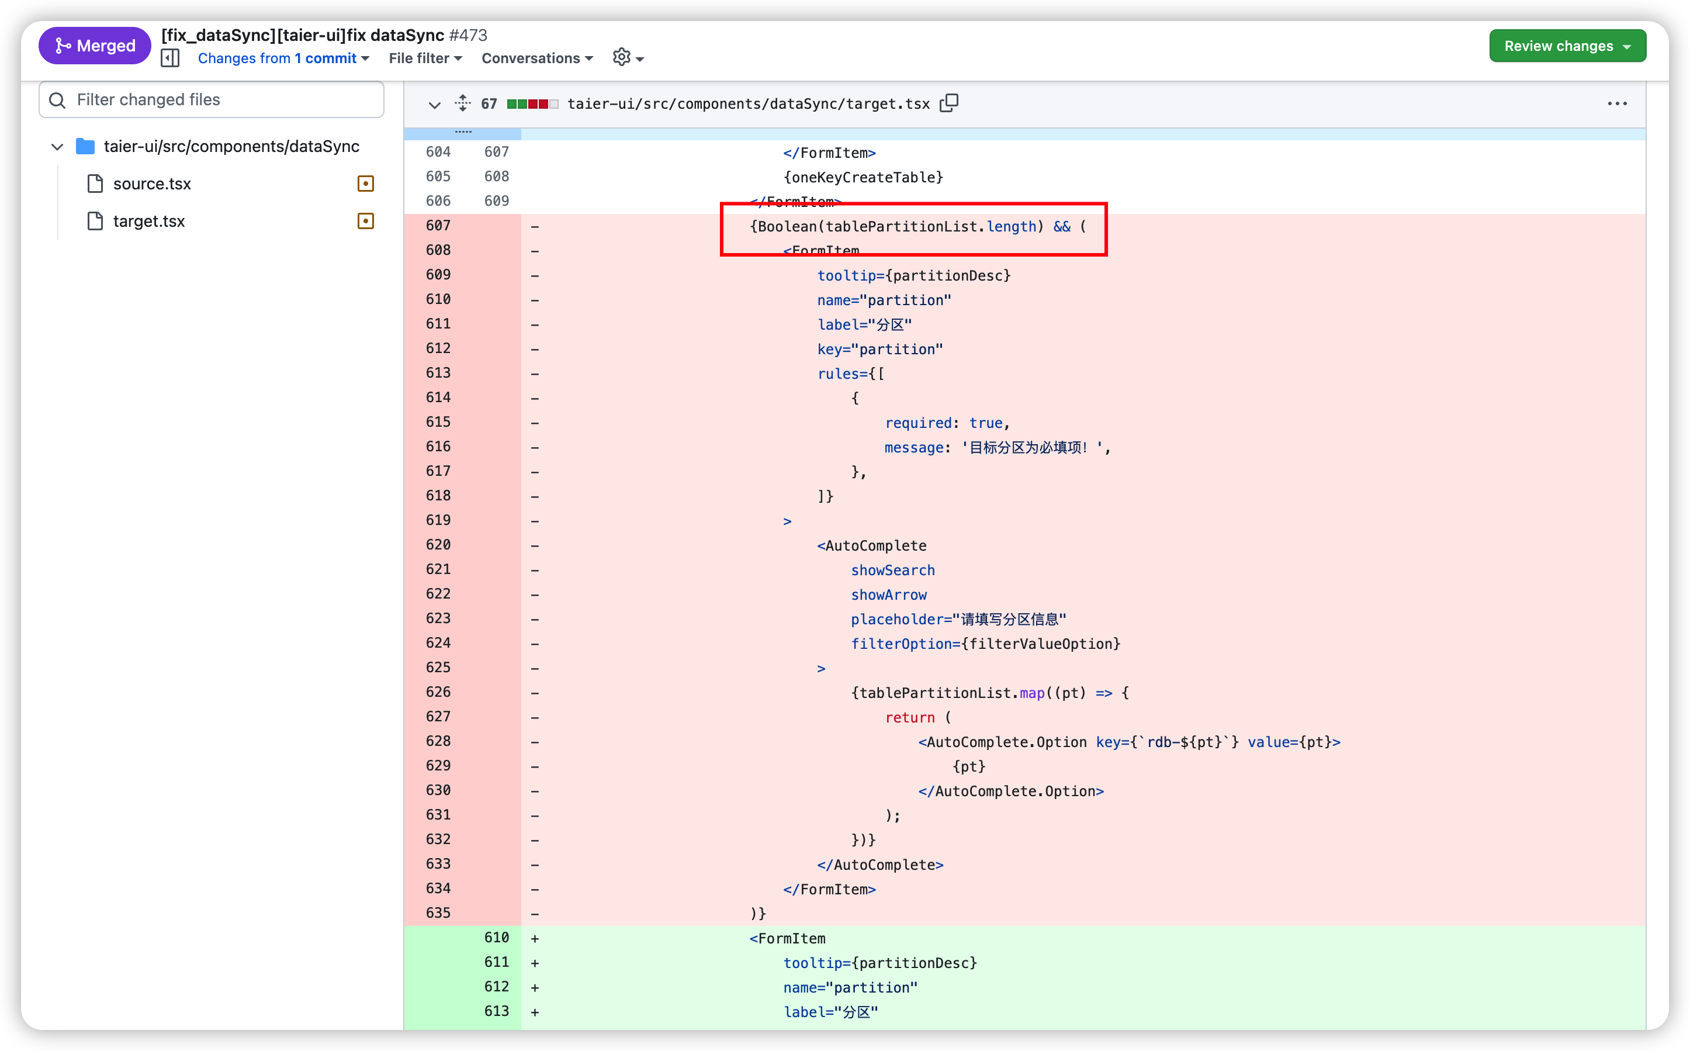
Task: Collapse the target.tsx diff with its chevron
Action: pyautogui.click(x=434, y=104)
